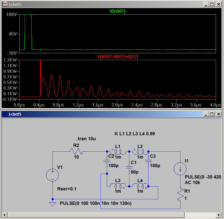
Task: Open the waveform window's system menu icon
Action: [x=5, y=4]
